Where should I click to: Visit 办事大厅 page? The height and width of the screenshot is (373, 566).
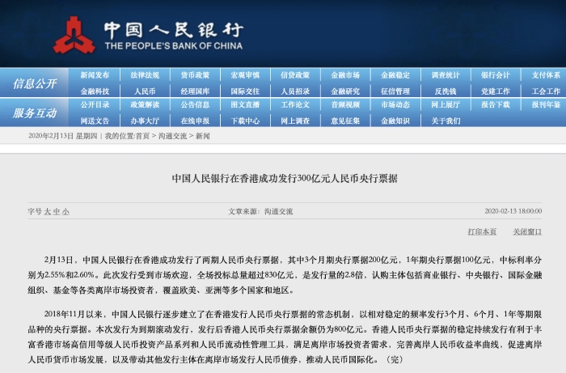(145, 121)
